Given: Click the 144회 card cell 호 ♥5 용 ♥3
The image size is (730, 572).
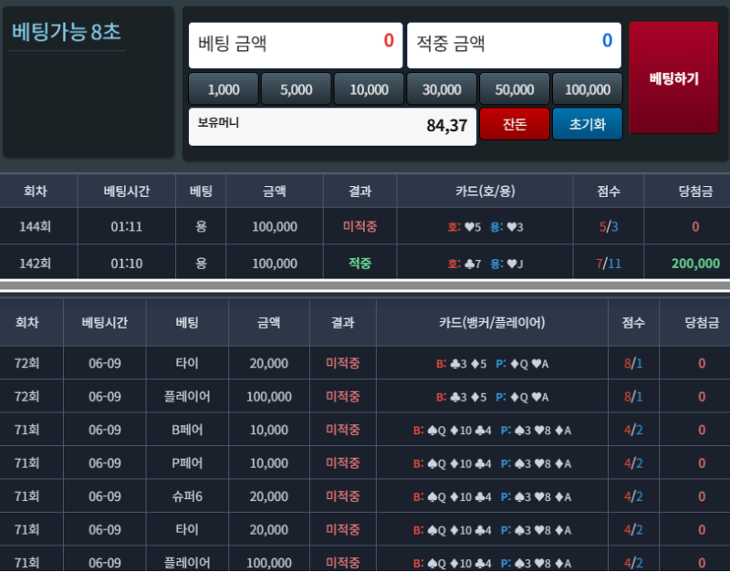Looking at the screenshot, I should [x=485, y=227].
